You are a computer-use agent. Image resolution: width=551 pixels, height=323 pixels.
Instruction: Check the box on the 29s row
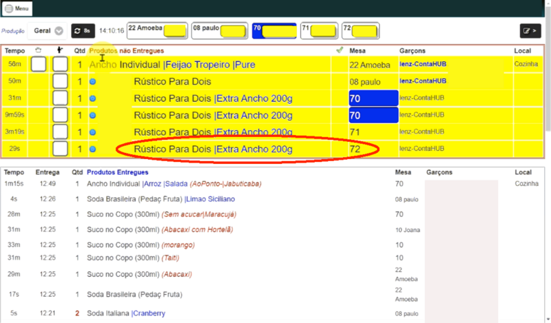(x=60, y=149)
